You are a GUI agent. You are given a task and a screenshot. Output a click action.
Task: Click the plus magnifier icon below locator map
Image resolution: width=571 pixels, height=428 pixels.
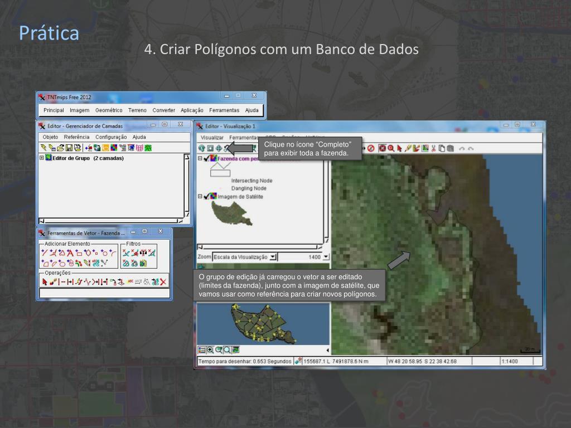click(210, 350)
